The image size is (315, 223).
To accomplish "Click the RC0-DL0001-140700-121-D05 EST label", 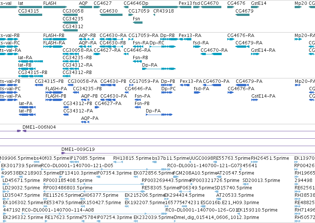I will click(77, 166).
